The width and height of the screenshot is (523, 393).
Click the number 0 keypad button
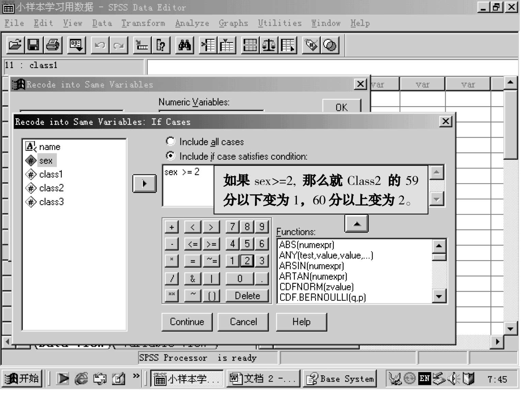[x=240, y=279]
